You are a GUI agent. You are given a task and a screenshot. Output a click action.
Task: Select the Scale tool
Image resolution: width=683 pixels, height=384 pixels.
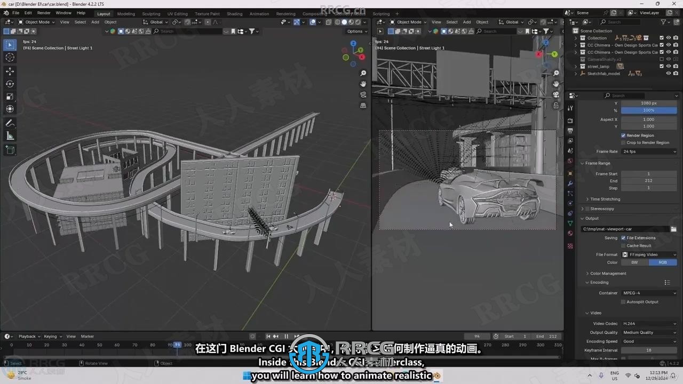[x=10, y=97]
